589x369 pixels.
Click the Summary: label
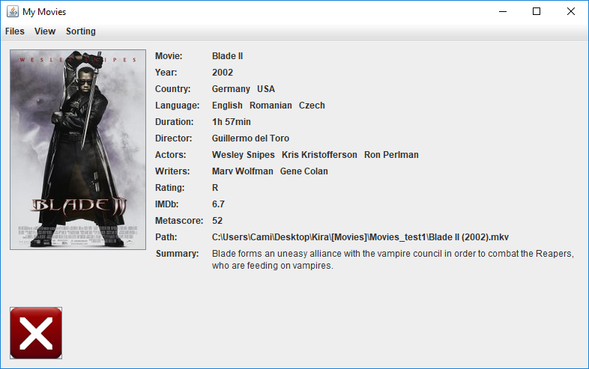(x=177, y=254)
